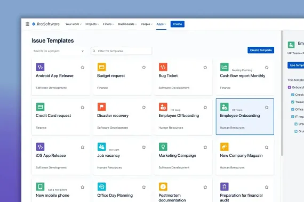
Task: Click the Preparation for financial audit icon
Action: (225, 187)
